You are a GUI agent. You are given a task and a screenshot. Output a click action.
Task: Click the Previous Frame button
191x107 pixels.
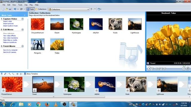(x=159, y=69)
